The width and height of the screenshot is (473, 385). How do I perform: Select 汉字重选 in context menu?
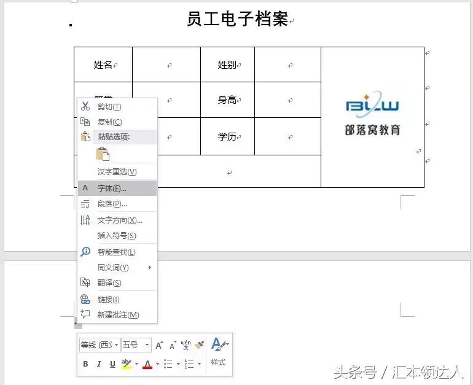click(117, 172)
